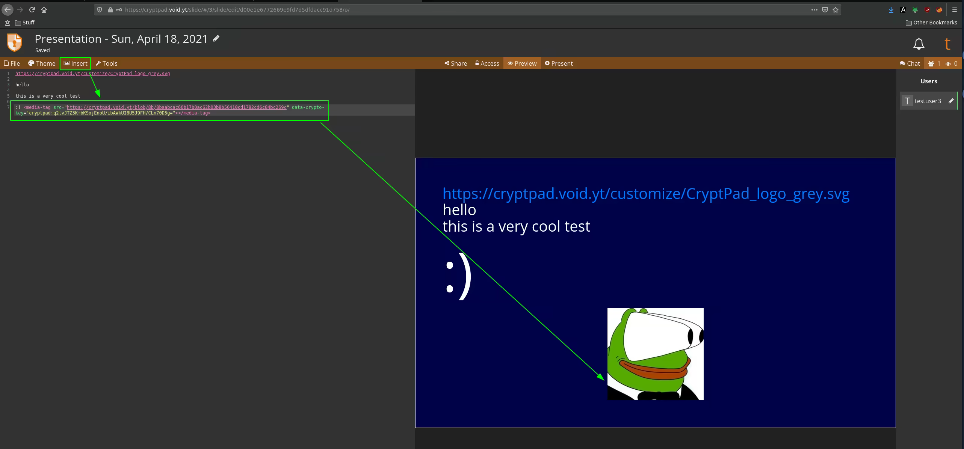Viewport: 964px width, 449px height.
Task: Click the presentation title text
Action: click(121, 39)
